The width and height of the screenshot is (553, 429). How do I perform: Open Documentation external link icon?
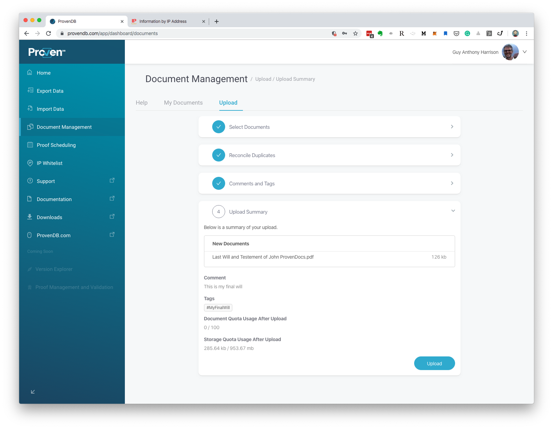pyautogui.click(x=112, y=199)
